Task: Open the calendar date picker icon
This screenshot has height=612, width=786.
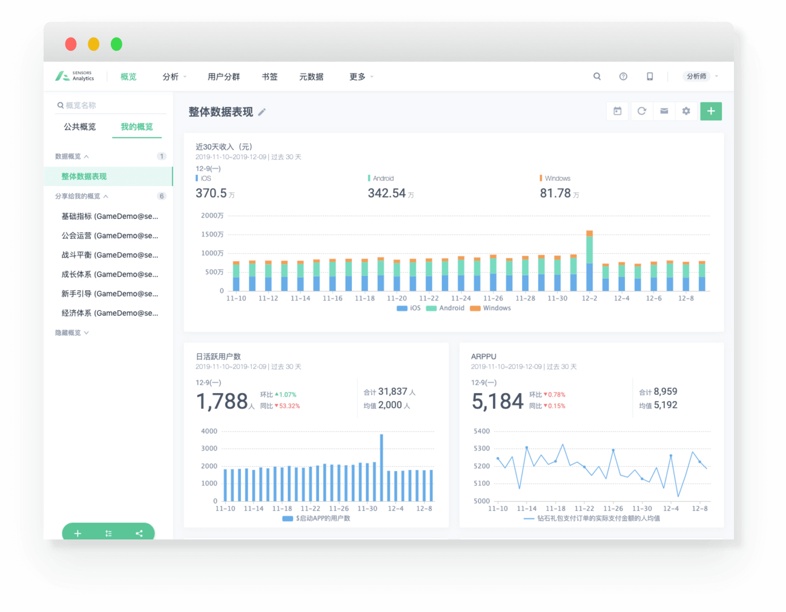Action: (617, 111)
